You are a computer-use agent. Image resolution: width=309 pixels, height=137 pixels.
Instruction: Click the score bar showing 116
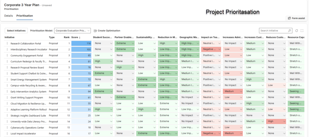pos(81,43)
